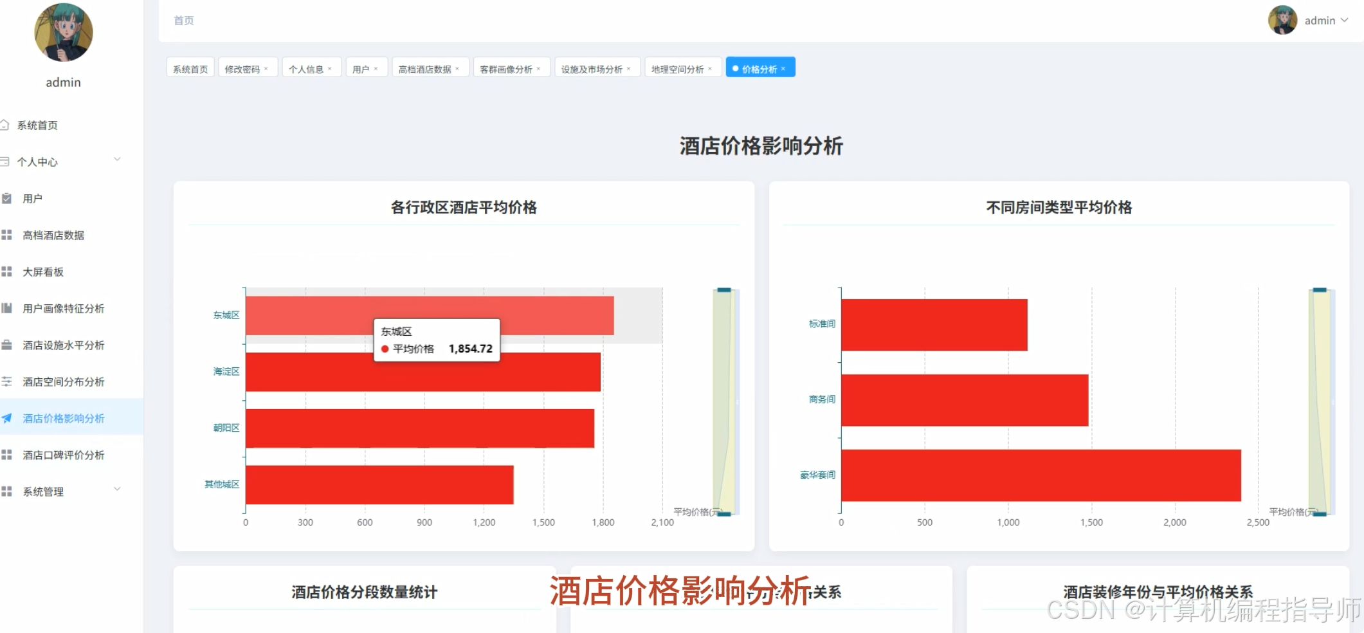Select the 用户画像特征分析 chart icon
This screenshot has width=1364, height=633.
click(8, 308)
